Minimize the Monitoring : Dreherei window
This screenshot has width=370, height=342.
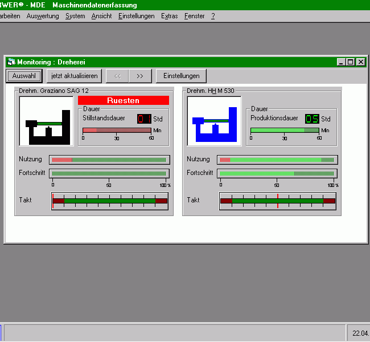(x=341, y=62)
